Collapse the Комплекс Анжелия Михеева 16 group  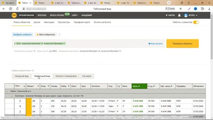[x=12, y=96]
